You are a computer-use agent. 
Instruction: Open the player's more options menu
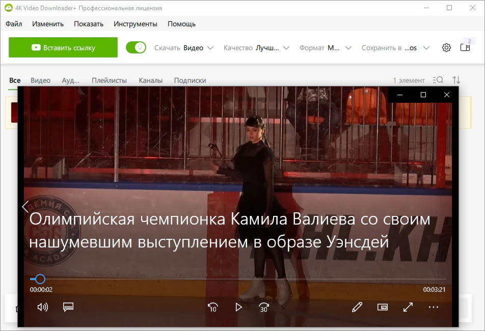click(x=434, y=307)
